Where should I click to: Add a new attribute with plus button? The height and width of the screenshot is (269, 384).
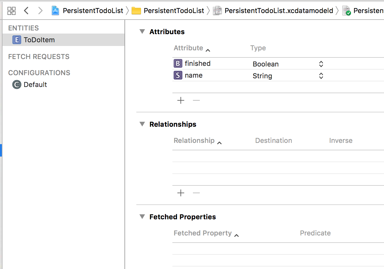pyautogui.click(x=181, y=100)
